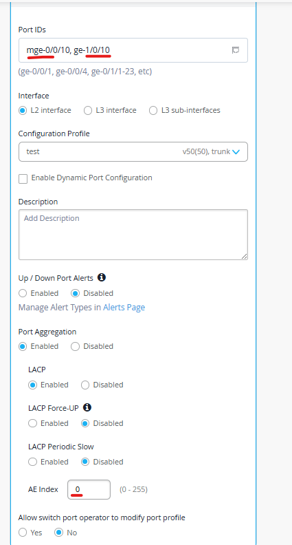
Task: Set Up / Down Port Alerts to Disabled
Action: pos(75,293)
